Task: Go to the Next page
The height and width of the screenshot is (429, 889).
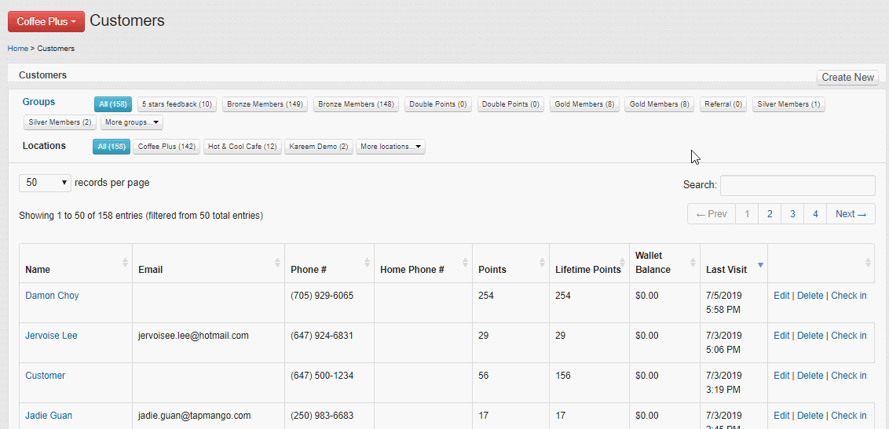Action: coord(851,214)
